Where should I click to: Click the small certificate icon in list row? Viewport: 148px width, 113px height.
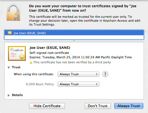(x=10, y=33)
